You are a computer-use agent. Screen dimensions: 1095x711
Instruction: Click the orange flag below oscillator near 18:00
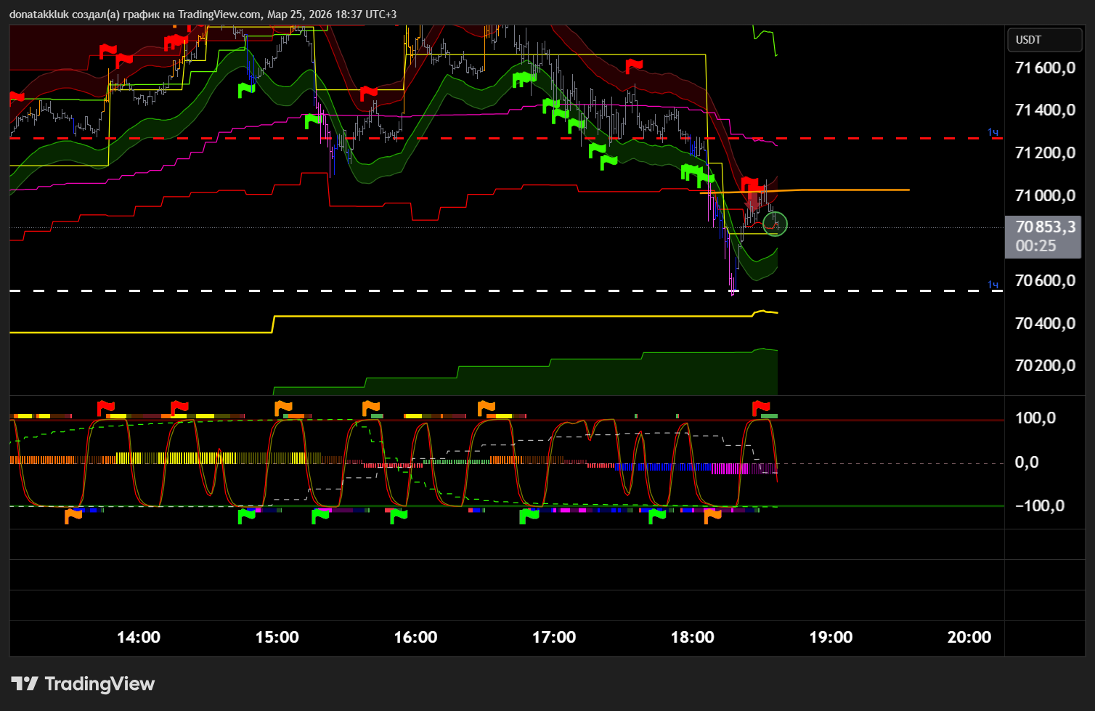click(712, 516)
